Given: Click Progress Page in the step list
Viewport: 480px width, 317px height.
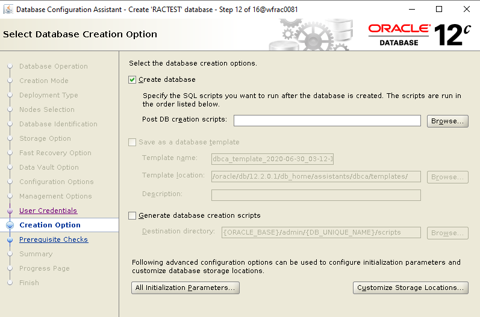Looking at the screenshot, I should (45, 268).
